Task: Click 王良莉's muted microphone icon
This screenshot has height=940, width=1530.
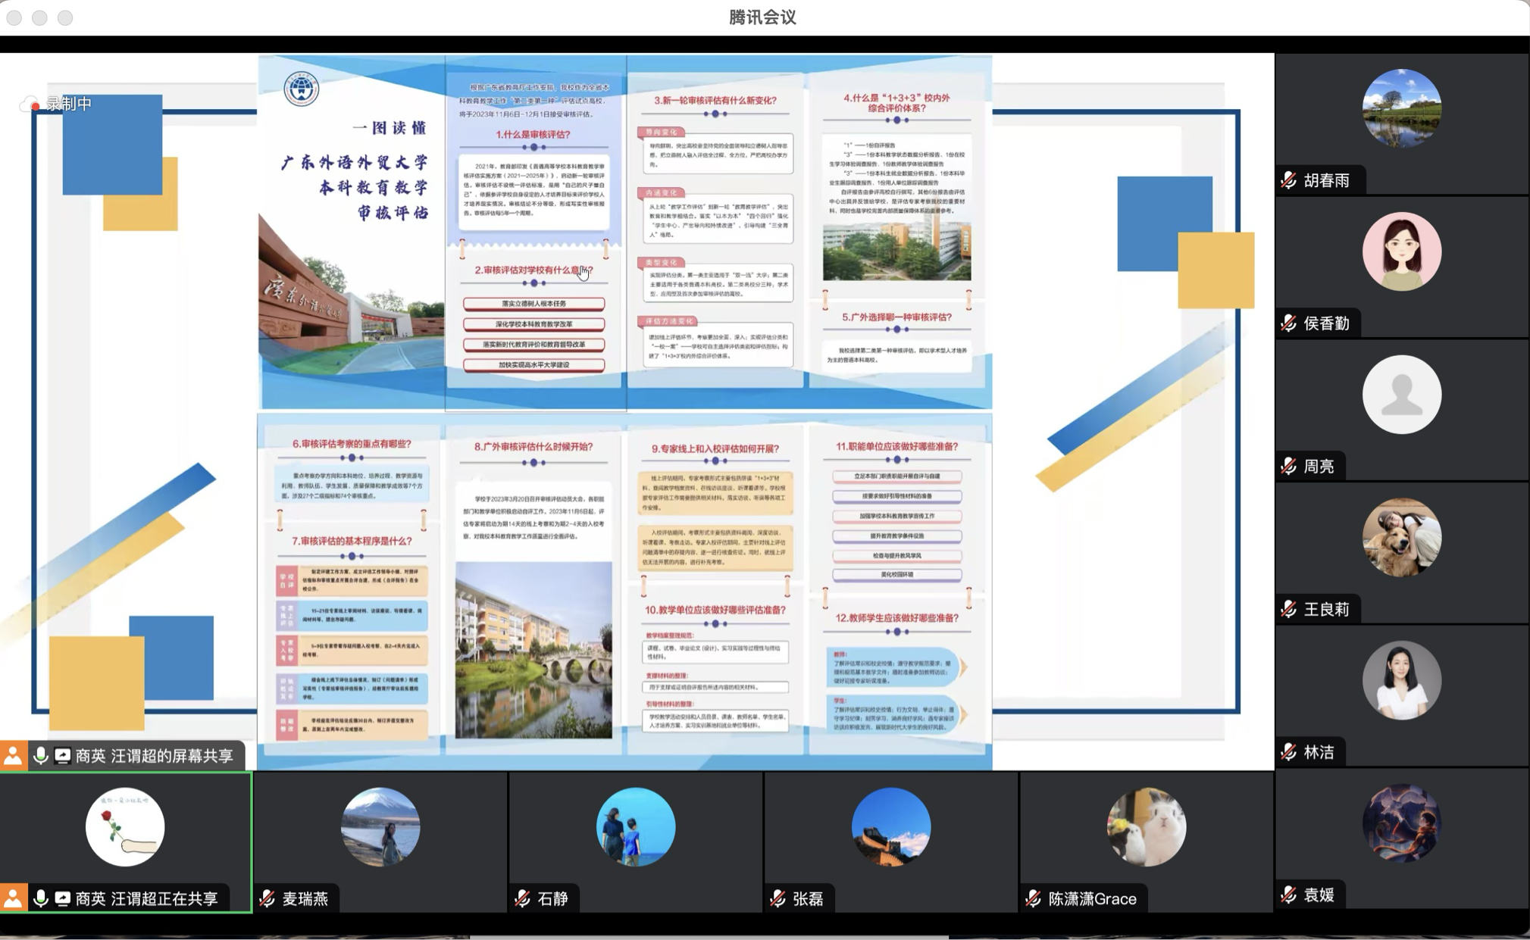Action: 1289,609
